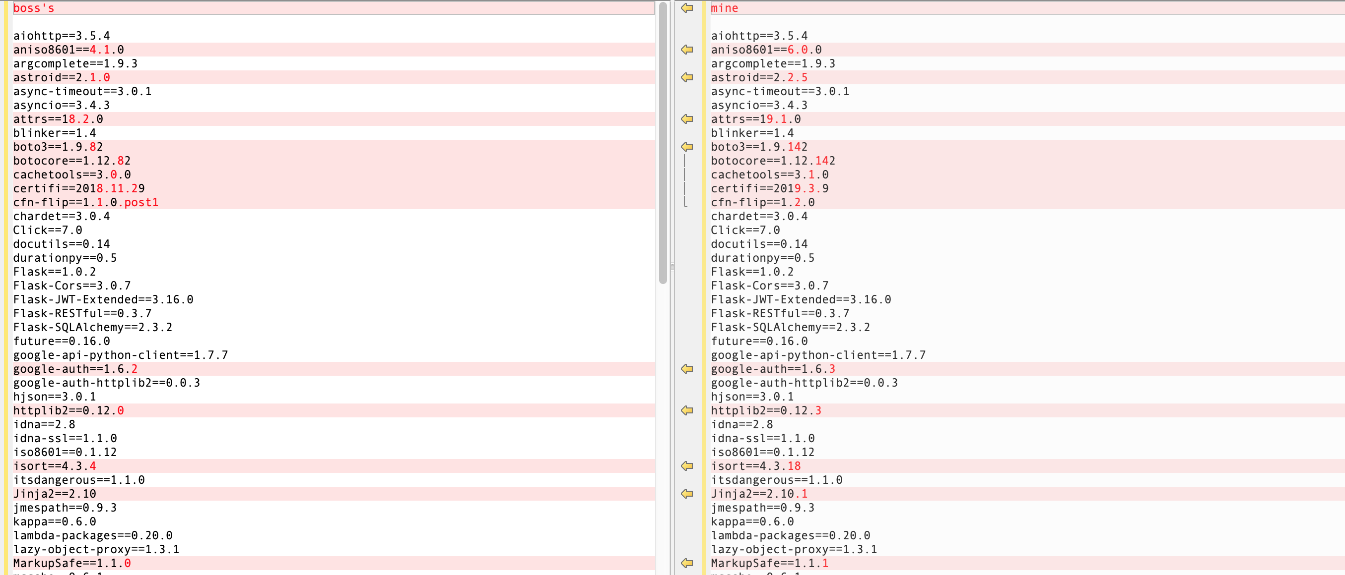The height and width of the screenshot is (575, 1345).
Task: Click merge arrow beside boto3 block
Action: tap(686, 147)
